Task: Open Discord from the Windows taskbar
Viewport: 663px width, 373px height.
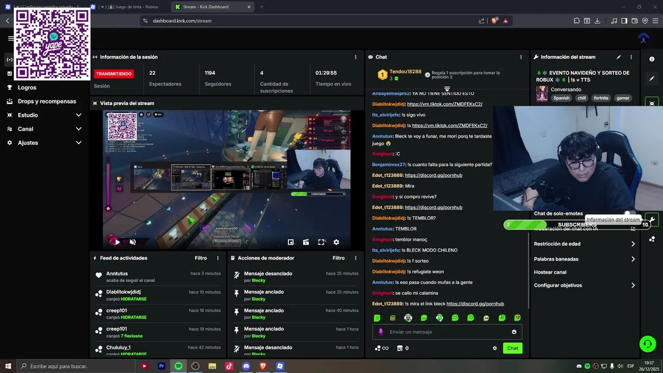Action: [246, 366]
